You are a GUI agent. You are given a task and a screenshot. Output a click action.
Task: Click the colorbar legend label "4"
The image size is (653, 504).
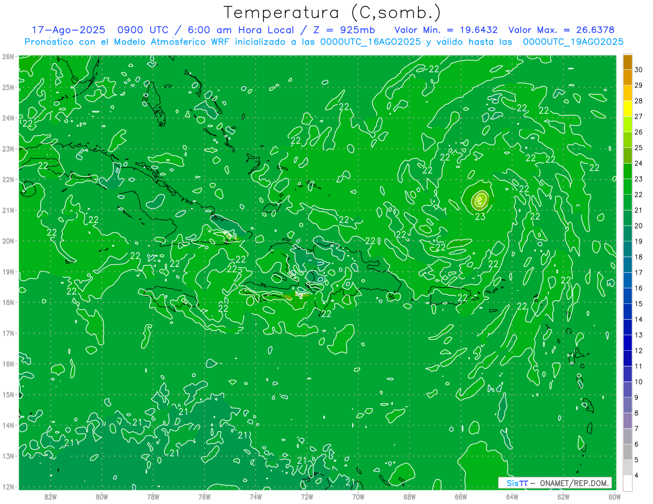pos(637,476)
